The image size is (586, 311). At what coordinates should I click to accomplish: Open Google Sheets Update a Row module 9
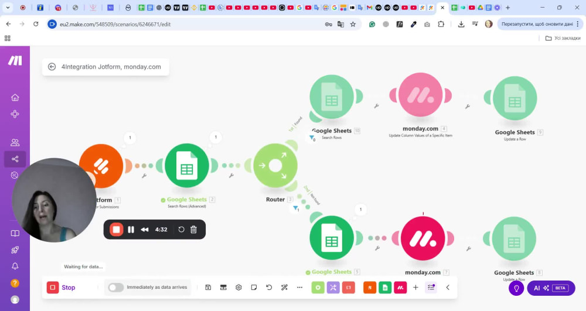515,98
